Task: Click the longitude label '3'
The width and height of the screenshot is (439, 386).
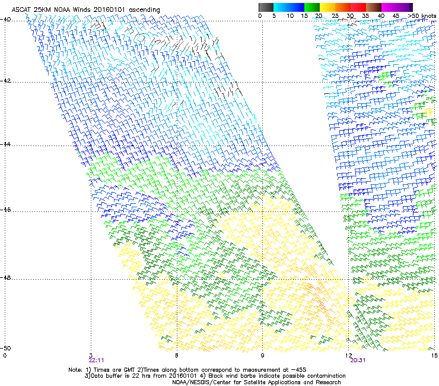Action: [x=91, y=355]
